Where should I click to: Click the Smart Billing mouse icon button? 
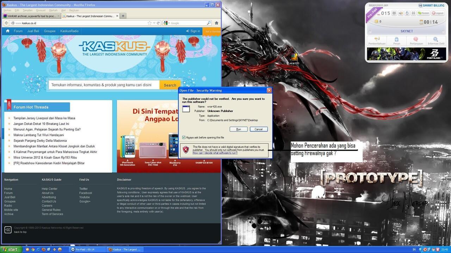point(407,13)
